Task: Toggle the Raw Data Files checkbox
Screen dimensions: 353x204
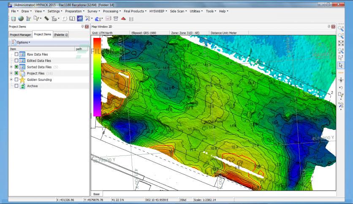Action: click(x=16, y=54)
